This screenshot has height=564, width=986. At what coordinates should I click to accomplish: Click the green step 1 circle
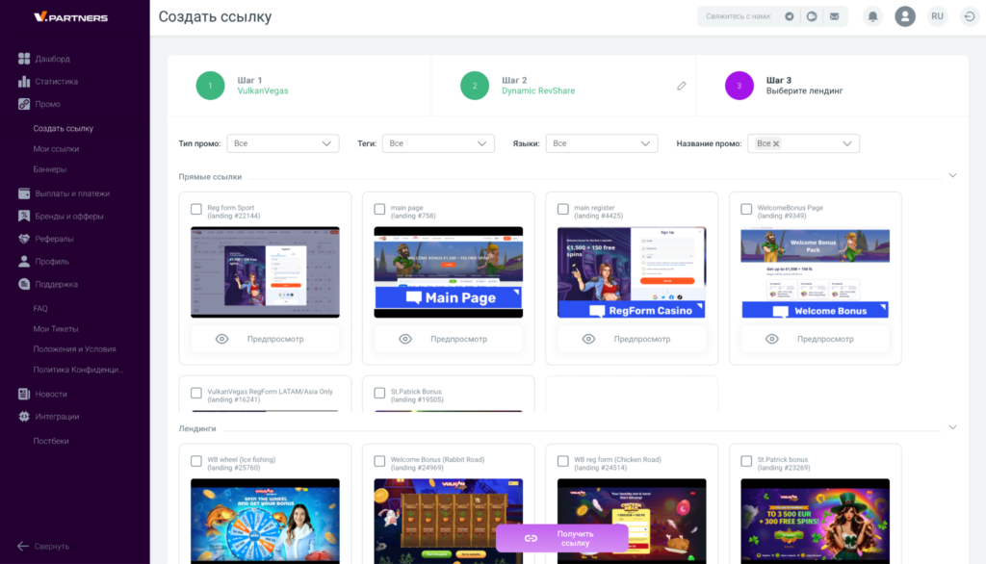click(210, 86)
